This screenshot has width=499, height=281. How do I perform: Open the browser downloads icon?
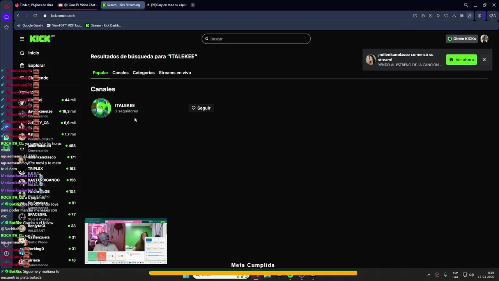(x=454, y=16)
